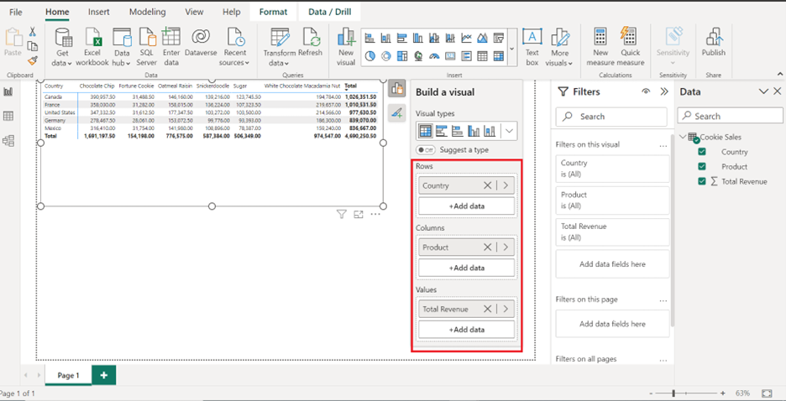Create a New measure

tap(600, 47)
